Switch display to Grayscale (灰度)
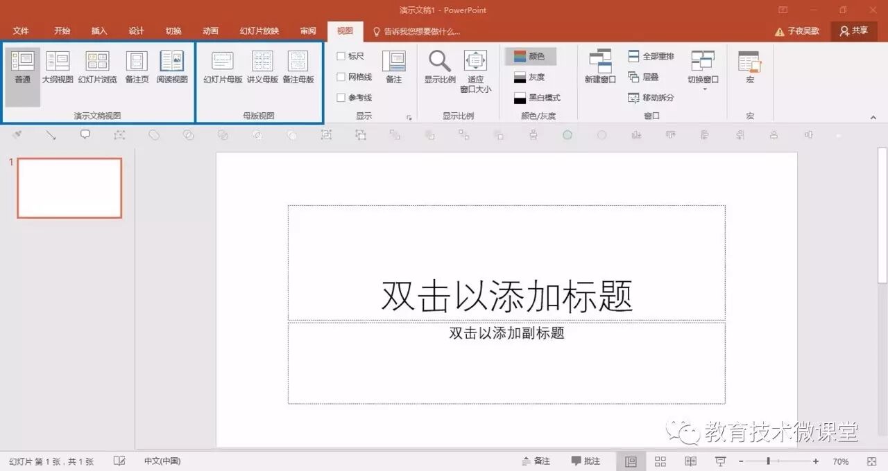The width and height of the screenshot is (888, 471). [x=530, y=77]
